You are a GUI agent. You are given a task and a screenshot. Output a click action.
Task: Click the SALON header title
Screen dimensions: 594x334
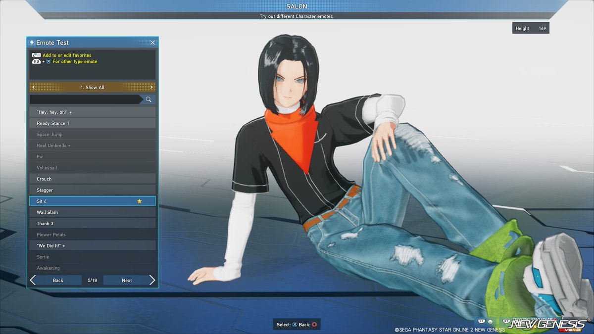tap(297, 6)
